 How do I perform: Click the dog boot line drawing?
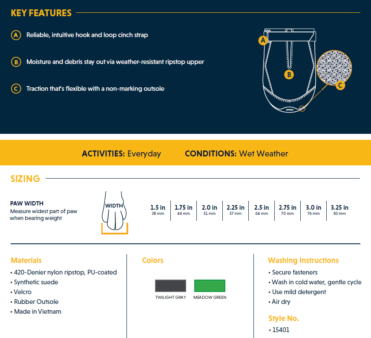(x=289, y=70)
